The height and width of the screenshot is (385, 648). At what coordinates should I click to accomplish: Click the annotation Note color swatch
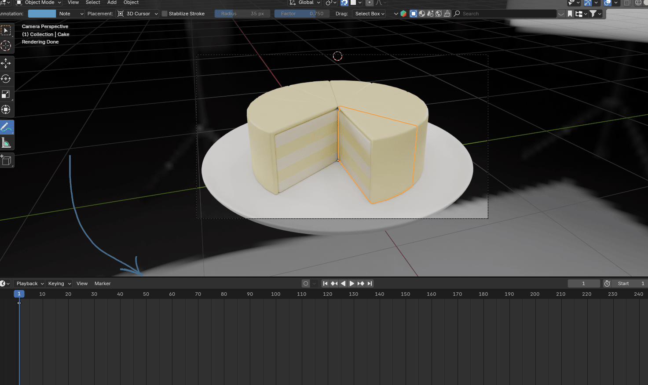click(x=42, y=14)
